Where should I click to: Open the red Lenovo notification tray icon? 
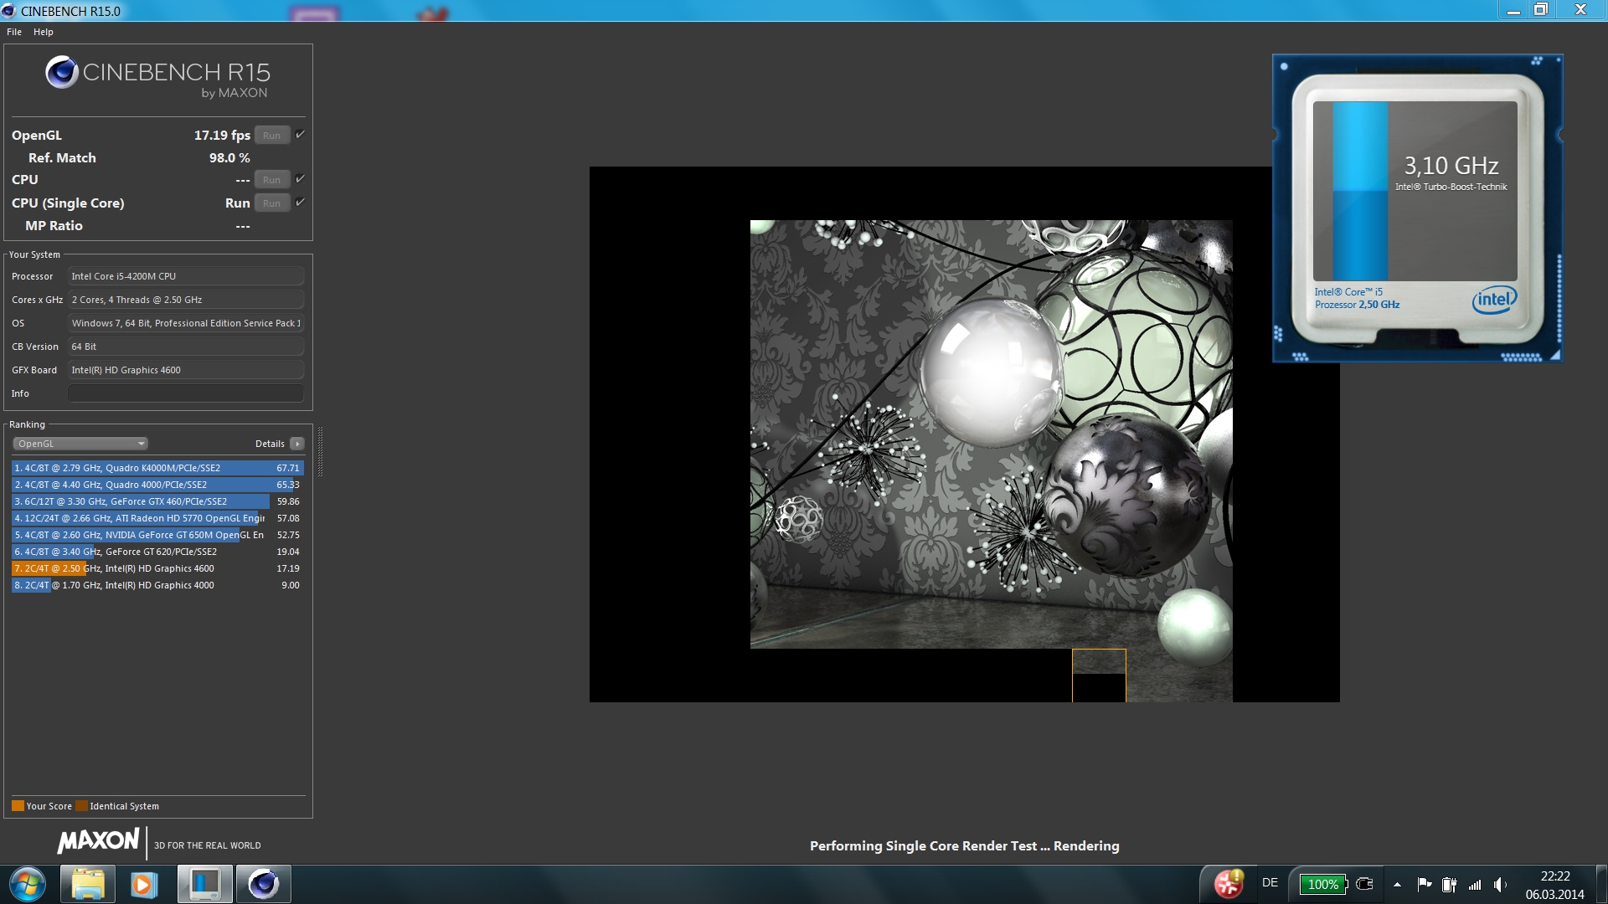pos(1229,883)
